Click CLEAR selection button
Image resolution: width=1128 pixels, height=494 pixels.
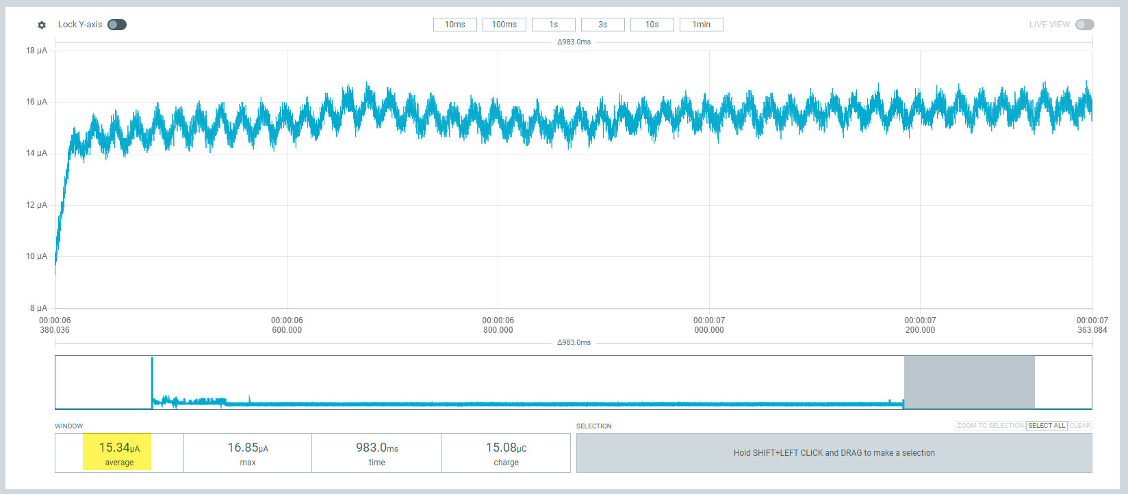[1080, 426]
